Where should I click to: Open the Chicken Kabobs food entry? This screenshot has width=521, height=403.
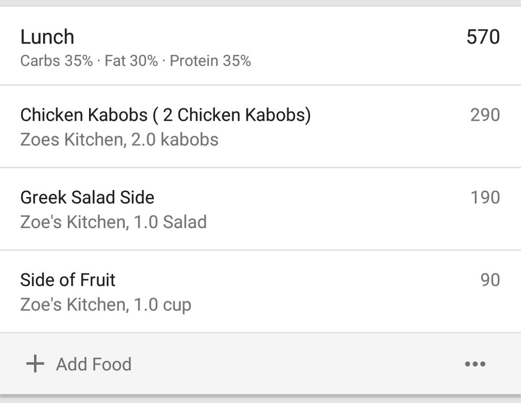tap(166, 115)
